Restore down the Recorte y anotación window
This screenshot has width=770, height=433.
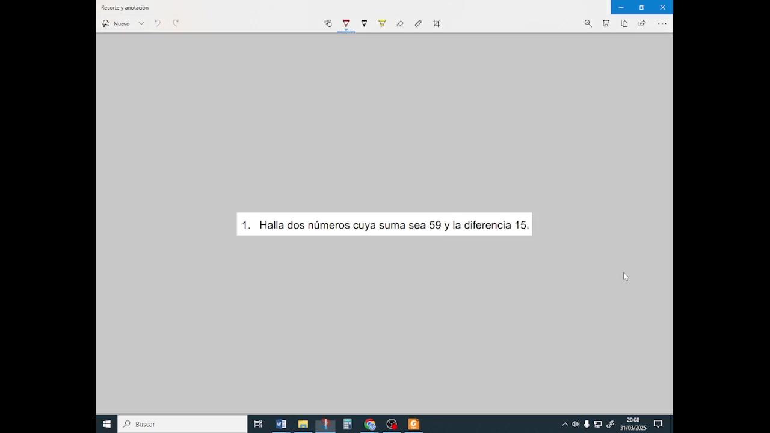[x=642, y=7]
